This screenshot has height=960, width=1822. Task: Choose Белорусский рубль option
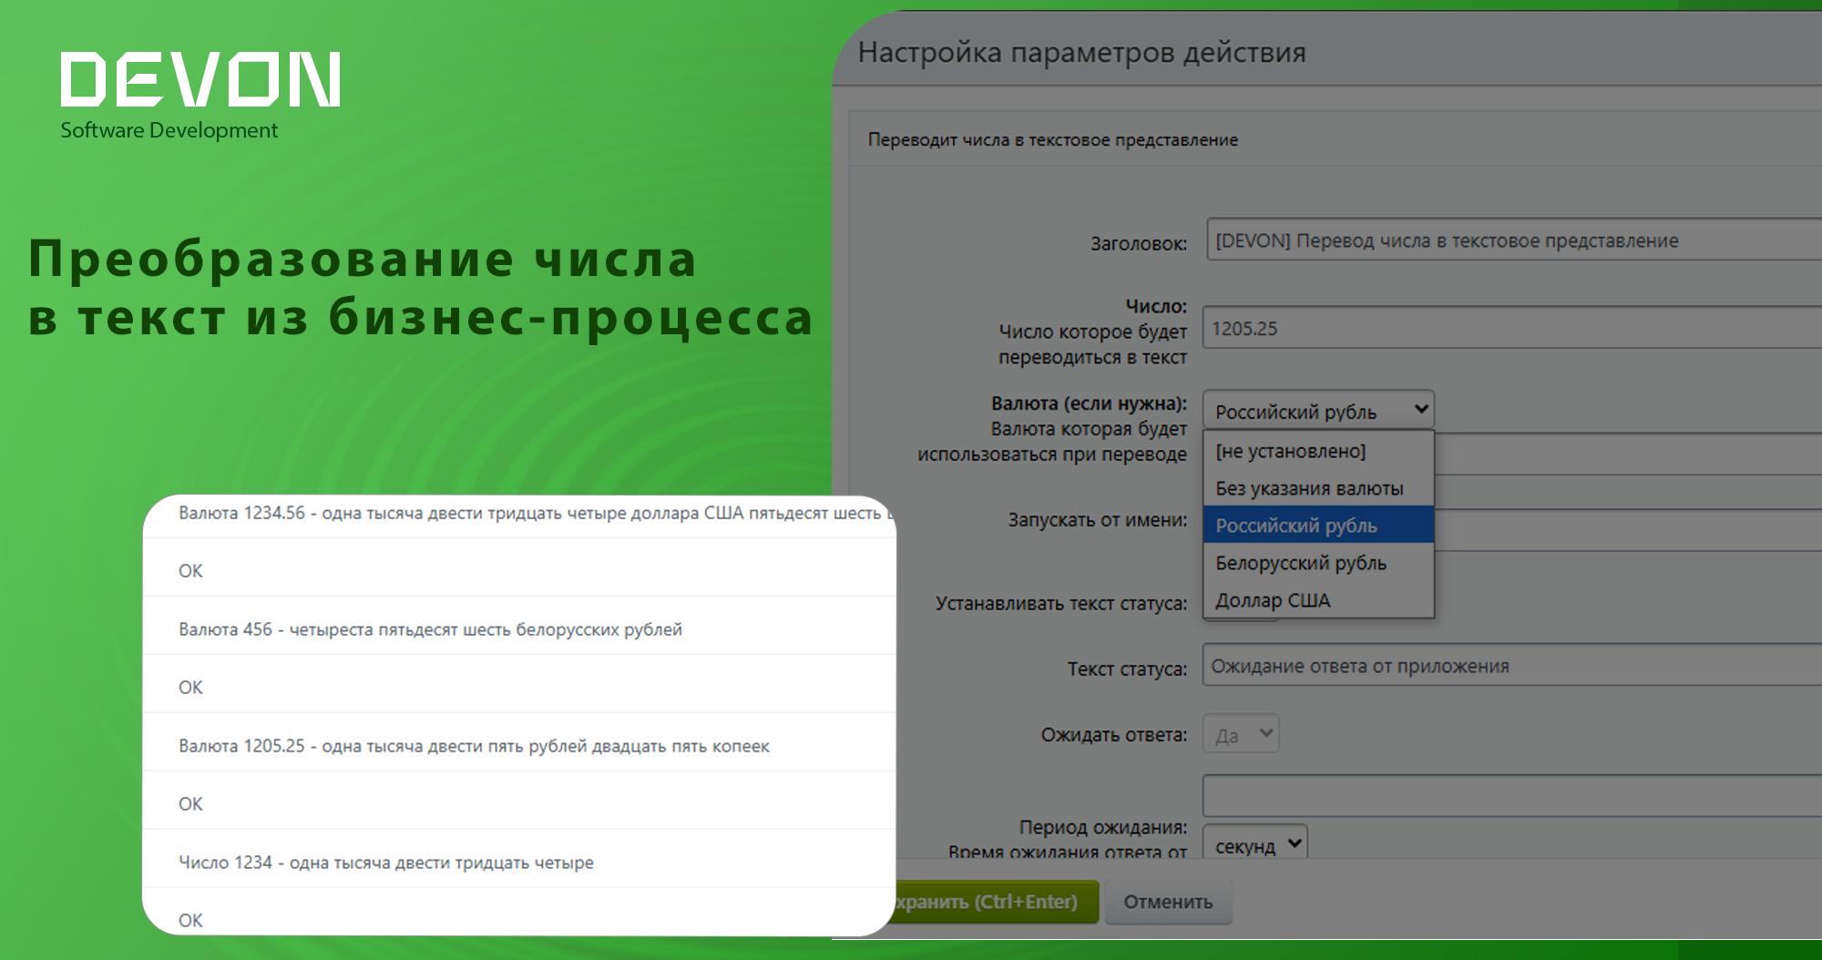1318,563
